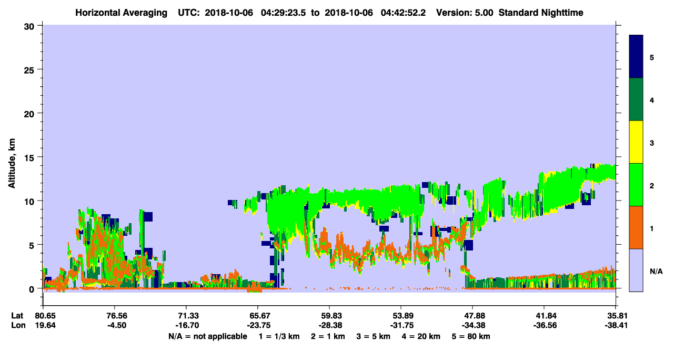The width and height of the screenshot is (684, 351).
Task: Click the yellow color bar segment labeled 3
Action: point(636,142)
